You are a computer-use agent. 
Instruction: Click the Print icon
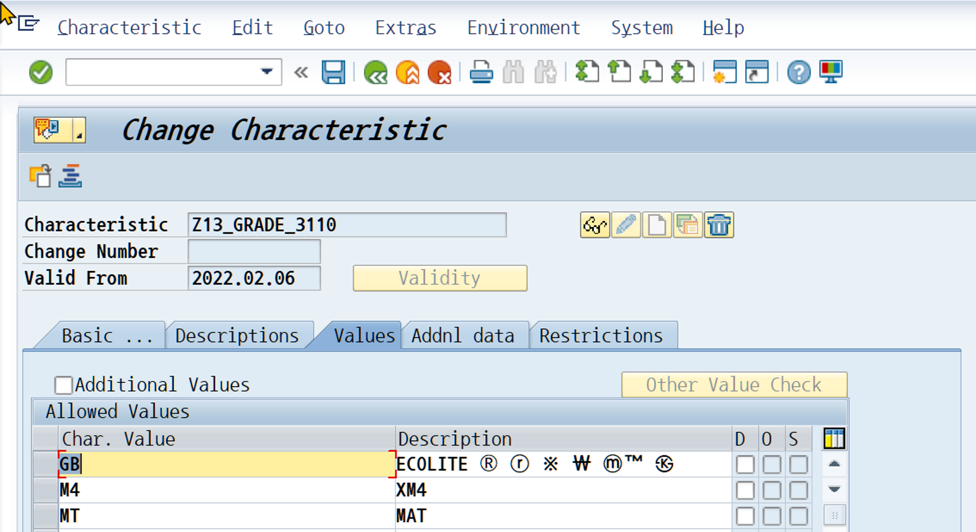(x=481, y=73)
